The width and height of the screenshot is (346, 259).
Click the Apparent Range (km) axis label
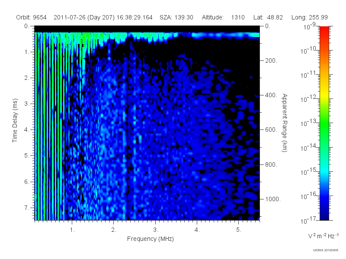pyautogui.click(x=285, y=123)
